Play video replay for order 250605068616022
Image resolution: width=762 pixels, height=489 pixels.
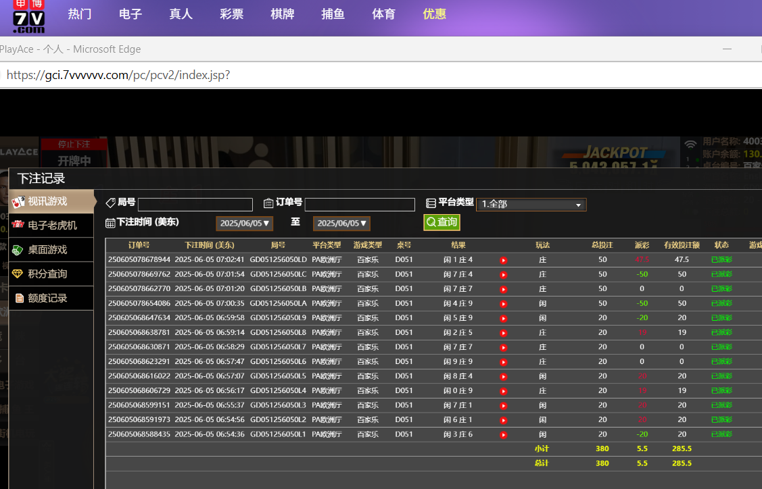tap(503, 376)
